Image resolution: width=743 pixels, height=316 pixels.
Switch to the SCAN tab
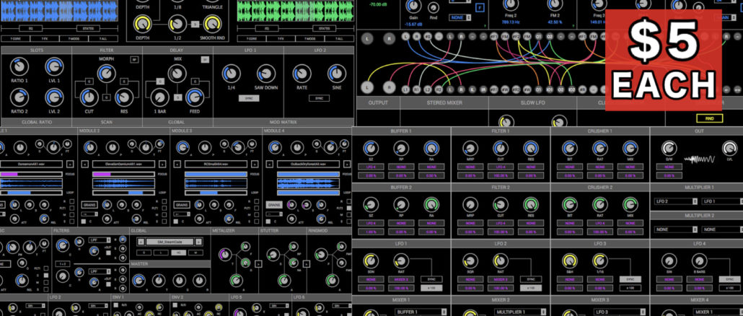point(107,122)
